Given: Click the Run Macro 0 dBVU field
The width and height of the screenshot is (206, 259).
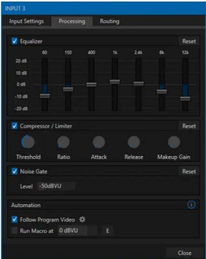Looking at the screenshot, I should (72, 231).
